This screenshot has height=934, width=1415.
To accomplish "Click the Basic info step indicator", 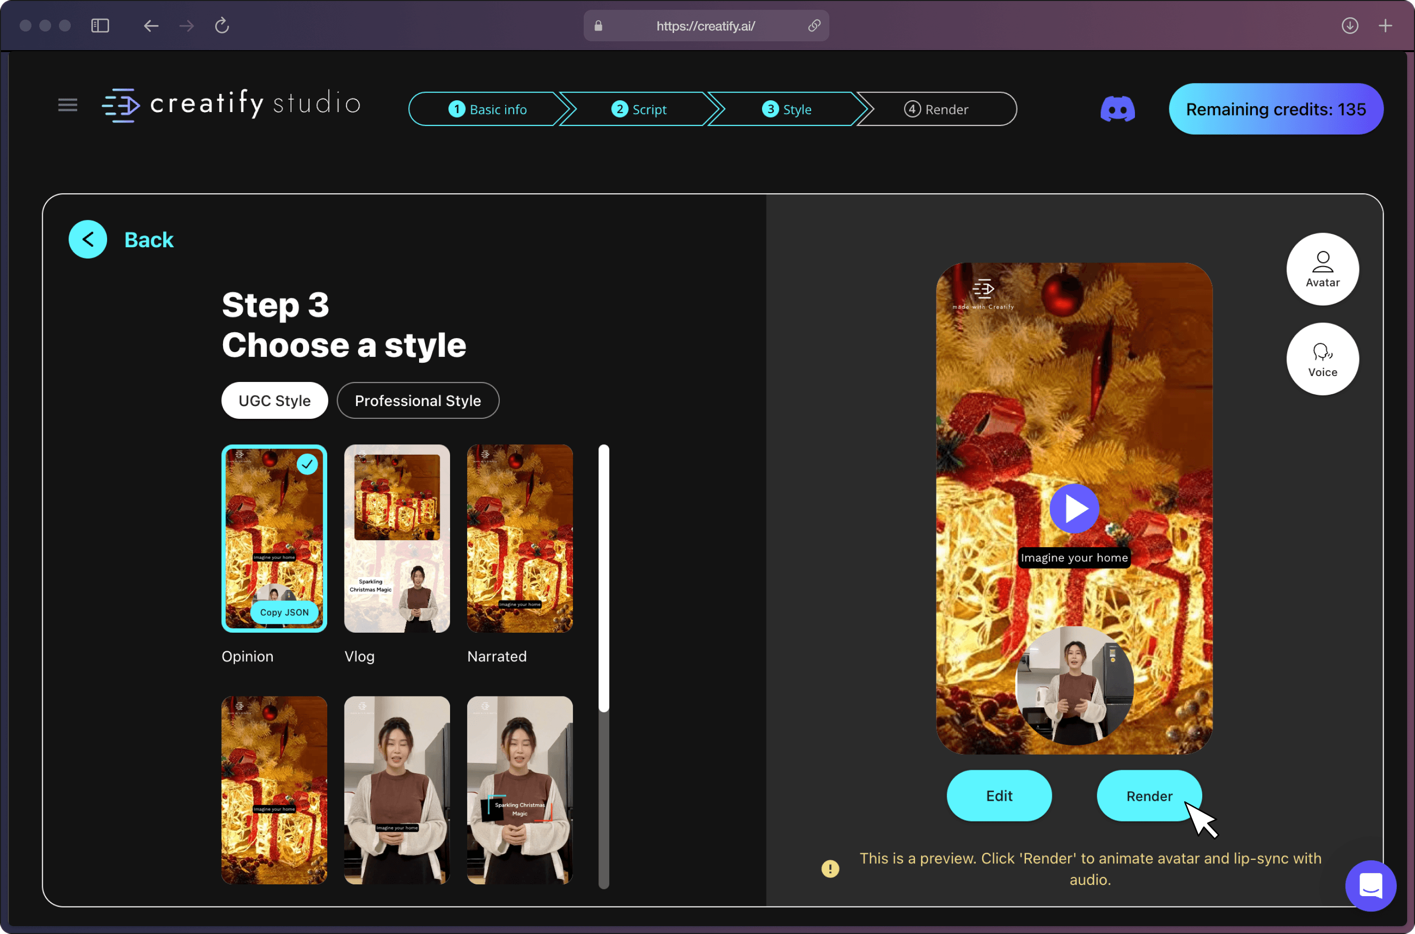I will (x=488, y=109).
